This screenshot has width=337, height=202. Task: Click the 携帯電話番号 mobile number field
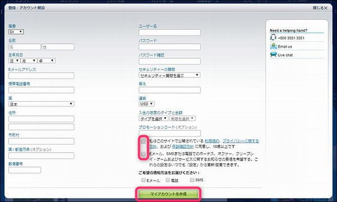(41, 90)
